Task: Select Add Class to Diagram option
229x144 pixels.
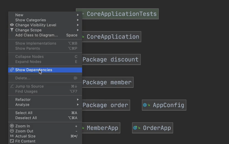Action: [x=37, y=35]
